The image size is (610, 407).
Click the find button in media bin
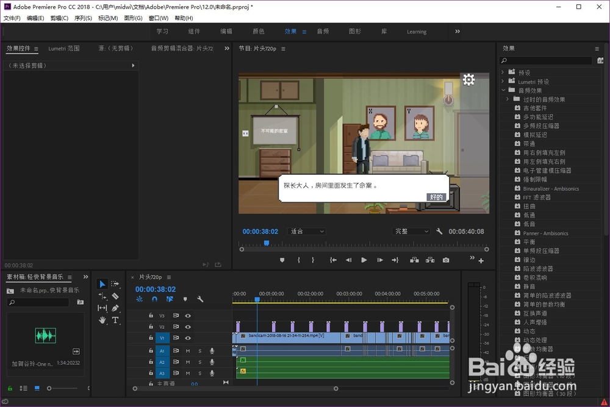click(81, 302)
